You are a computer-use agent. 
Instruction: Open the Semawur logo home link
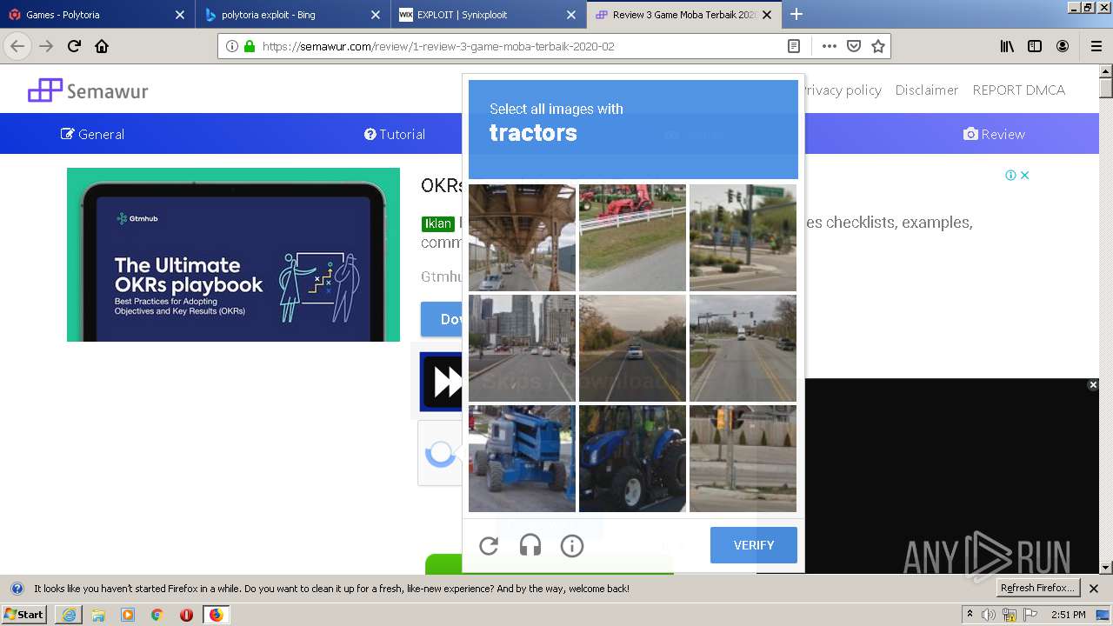coord(88,90)
